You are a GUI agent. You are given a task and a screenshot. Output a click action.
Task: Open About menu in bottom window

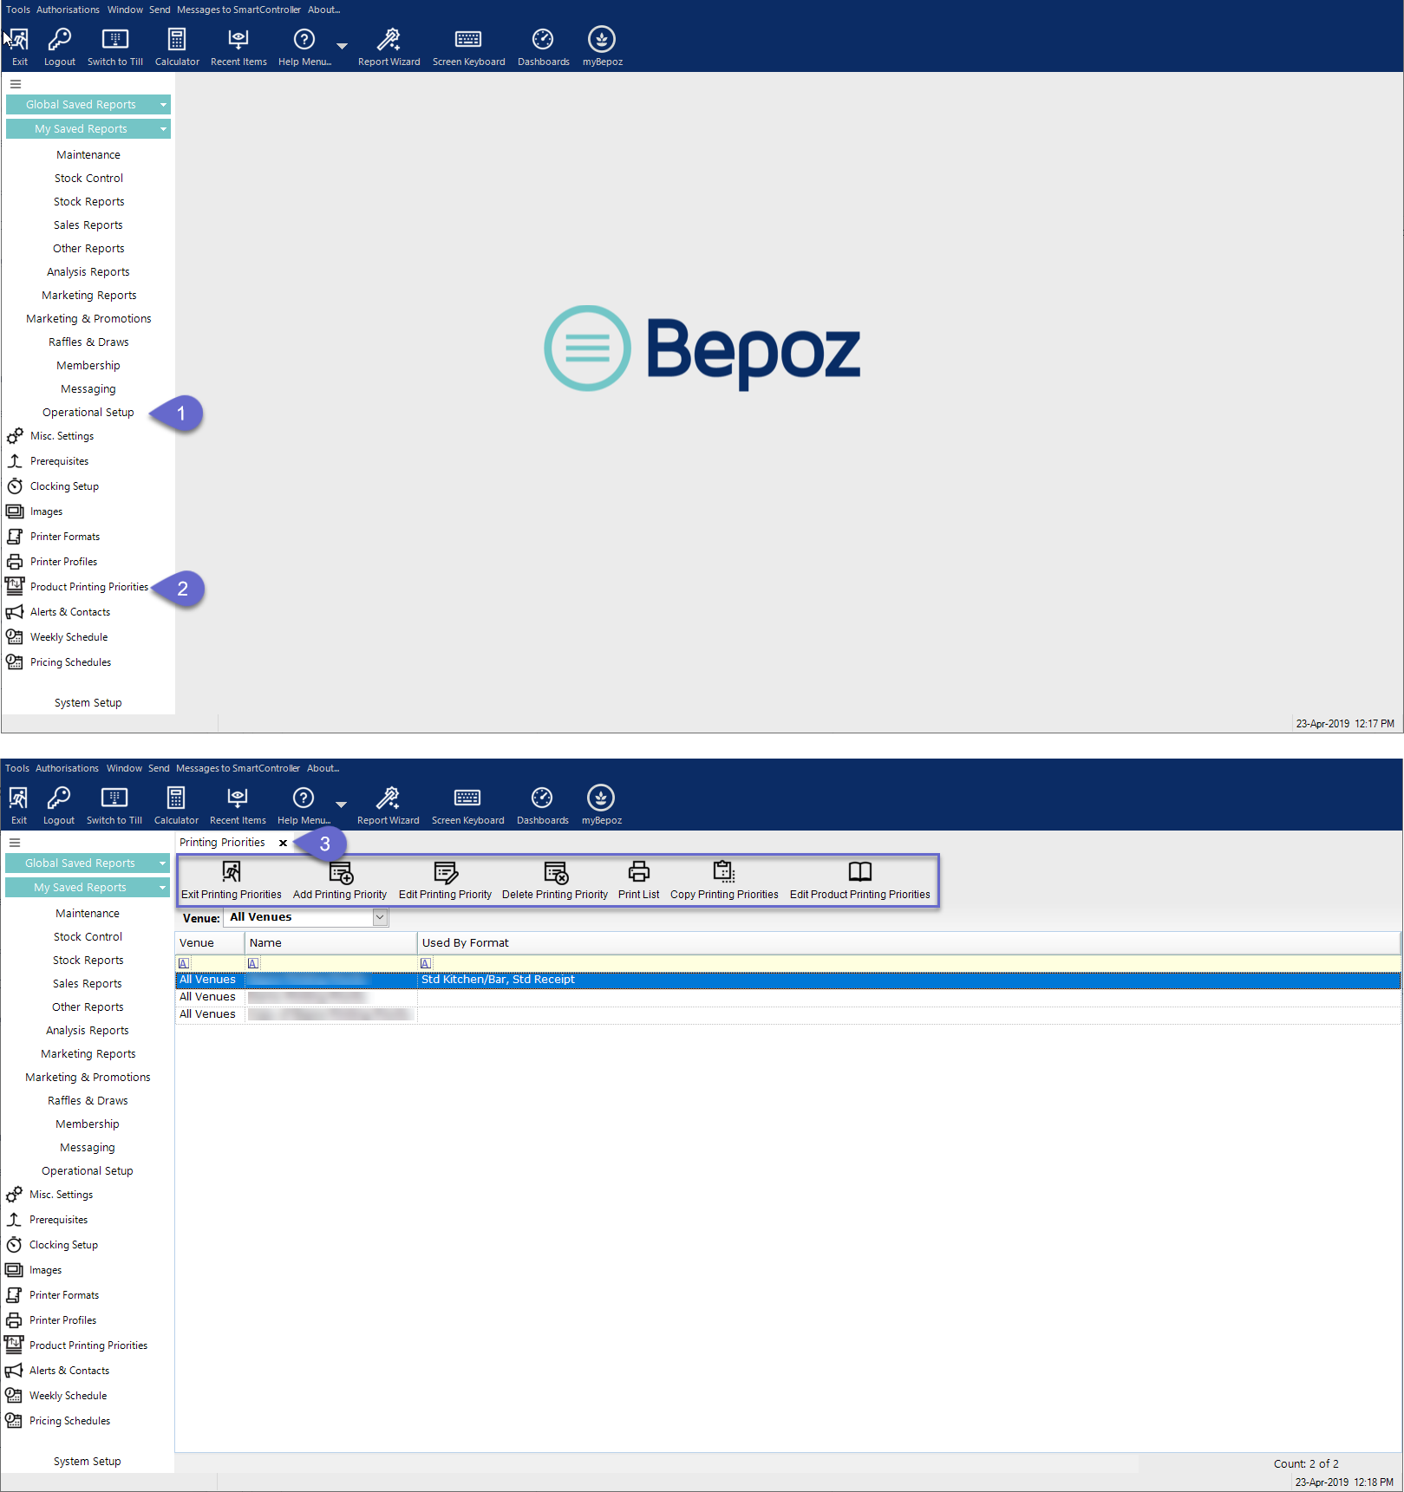(x=323, y=769)
